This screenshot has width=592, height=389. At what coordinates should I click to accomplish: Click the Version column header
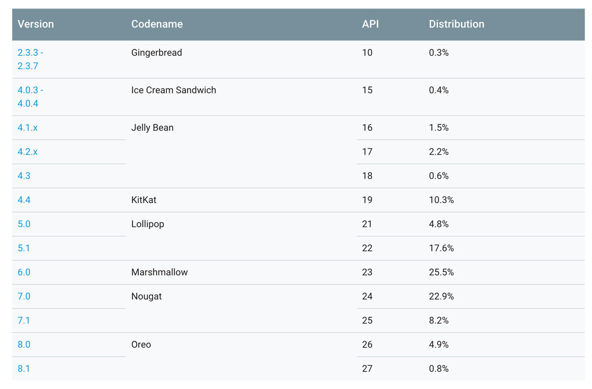coord(36,24)
